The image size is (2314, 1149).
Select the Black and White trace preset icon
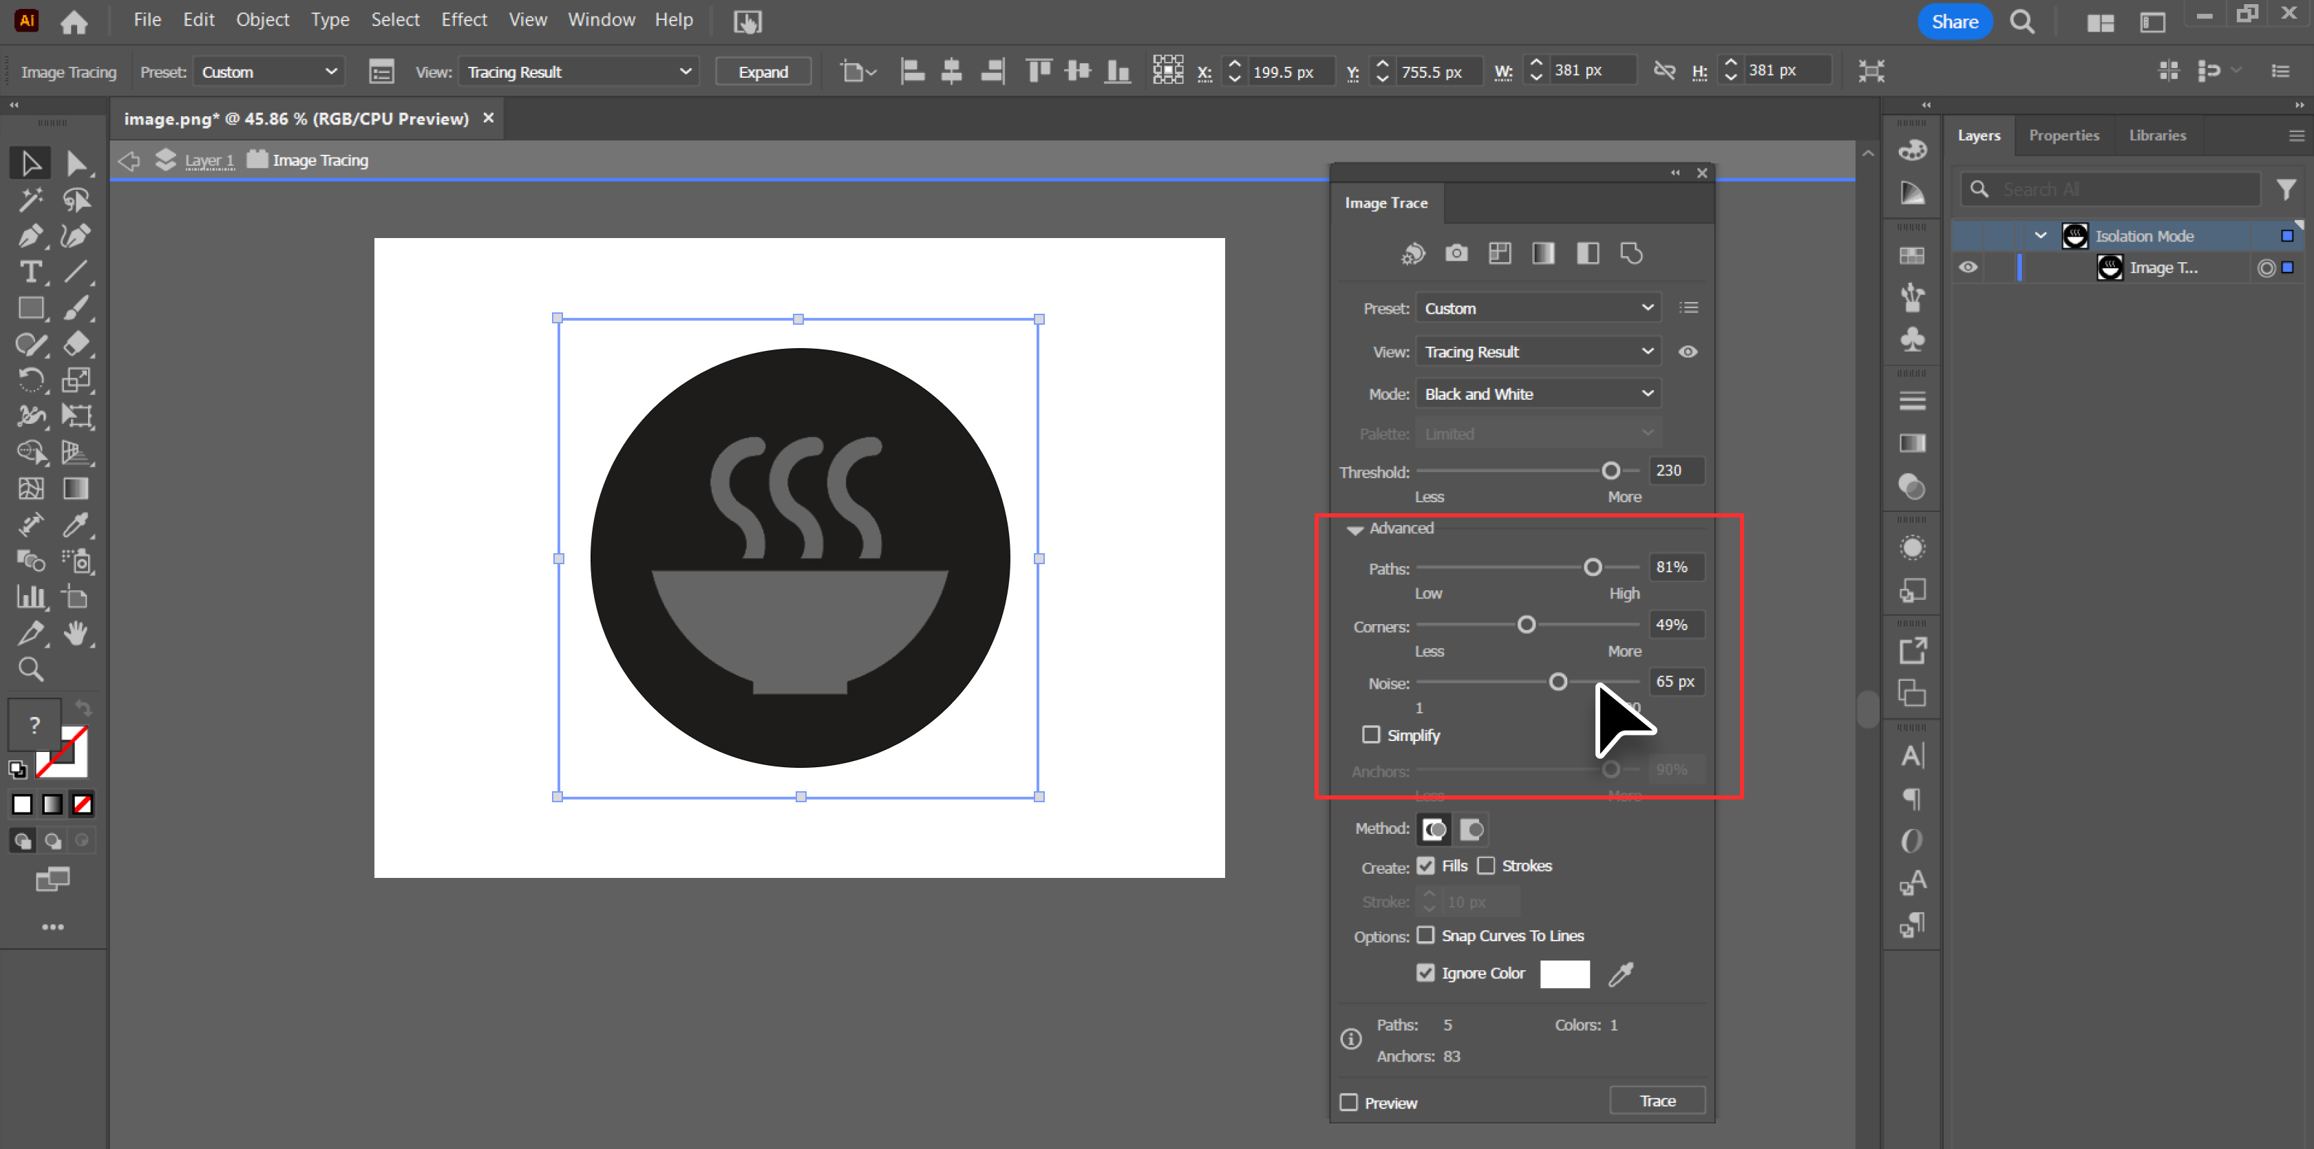[x=1588, y=253]
